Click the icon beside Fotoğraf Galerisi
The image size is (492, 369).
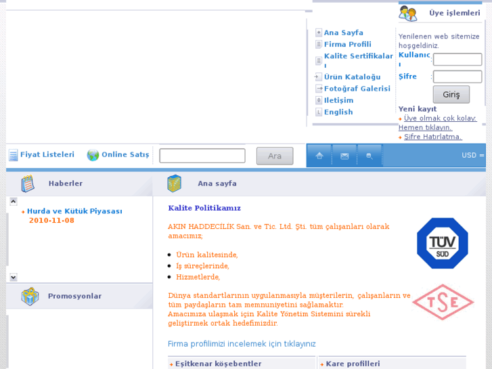[x=319, y=89]
